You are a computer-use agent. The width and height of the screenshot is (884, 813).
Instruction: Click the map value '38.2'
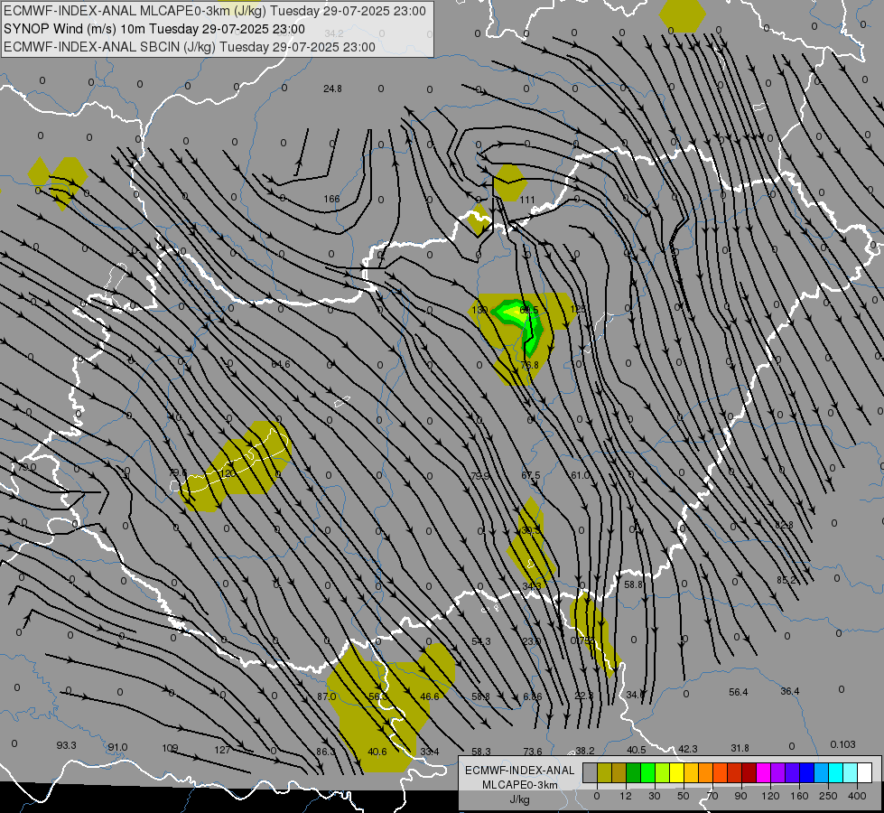click(584, 751)
